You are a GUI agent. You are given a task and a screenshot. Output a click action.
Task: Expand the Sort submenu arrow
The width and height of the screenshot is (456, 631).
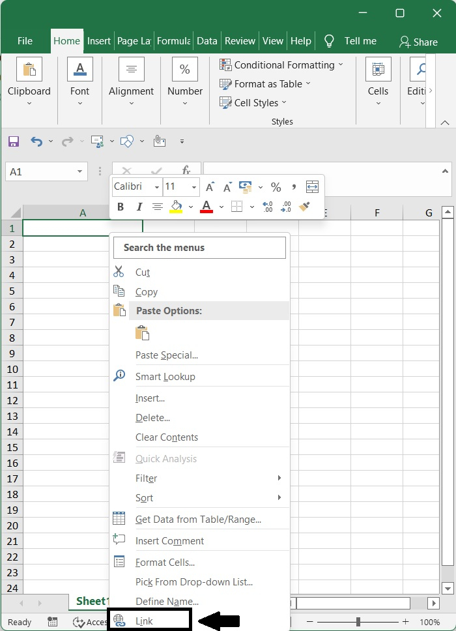click(279, 497)
